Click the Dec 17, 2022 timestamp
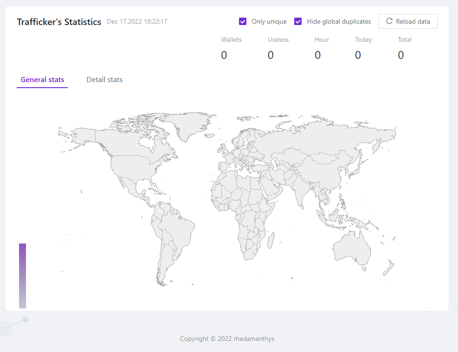Viewport: 458px width, 352px height. 137,21
